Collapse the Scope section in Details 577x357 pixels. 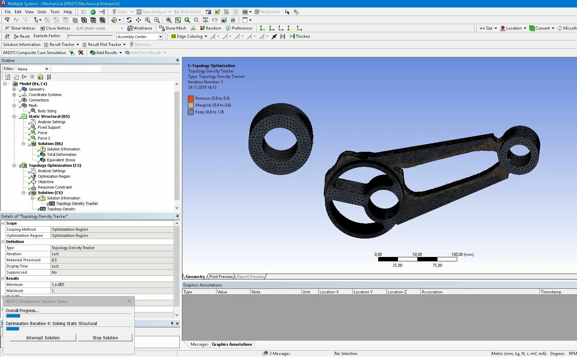tap(3, 223)
